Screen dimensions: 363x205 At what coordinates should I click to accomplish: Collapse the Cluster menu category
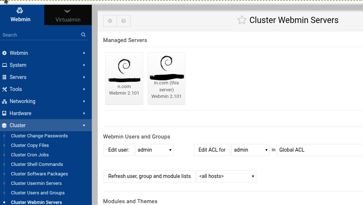[46, 125]
